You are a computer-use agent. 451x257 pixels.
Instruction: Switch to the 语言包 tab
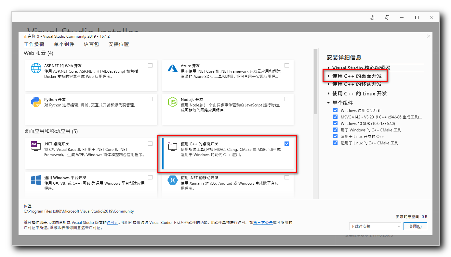click(x=91, y=44)
